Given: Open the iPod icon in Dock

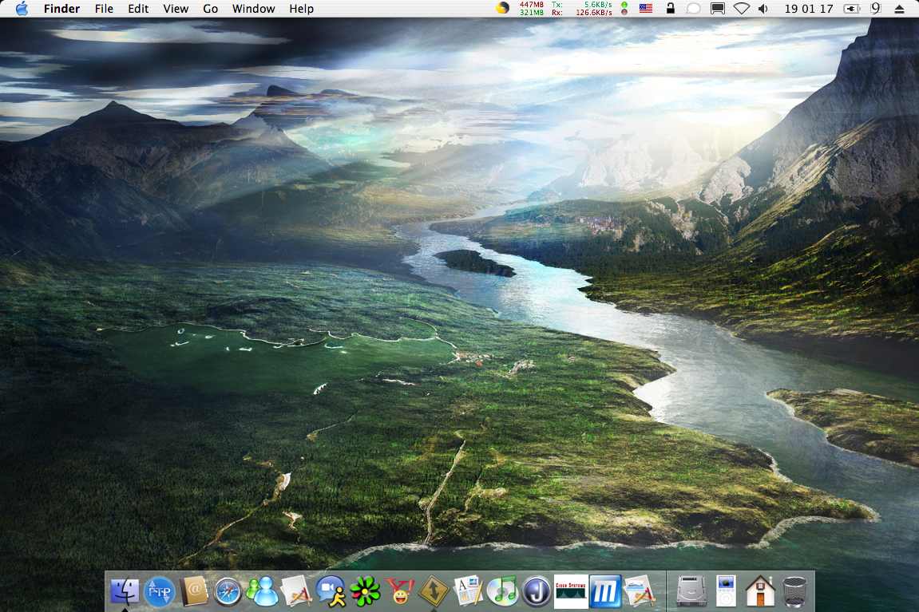Looking at the screenshot, I should point(726,591).
